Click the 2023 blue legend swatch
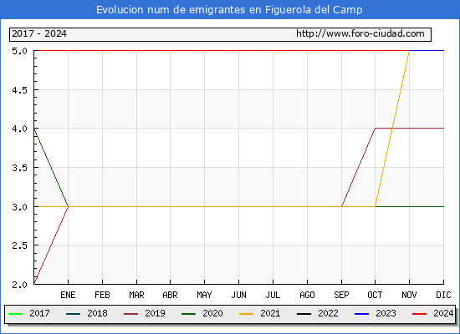The width and height of the screenshot is (460, 334). point(361,314)
